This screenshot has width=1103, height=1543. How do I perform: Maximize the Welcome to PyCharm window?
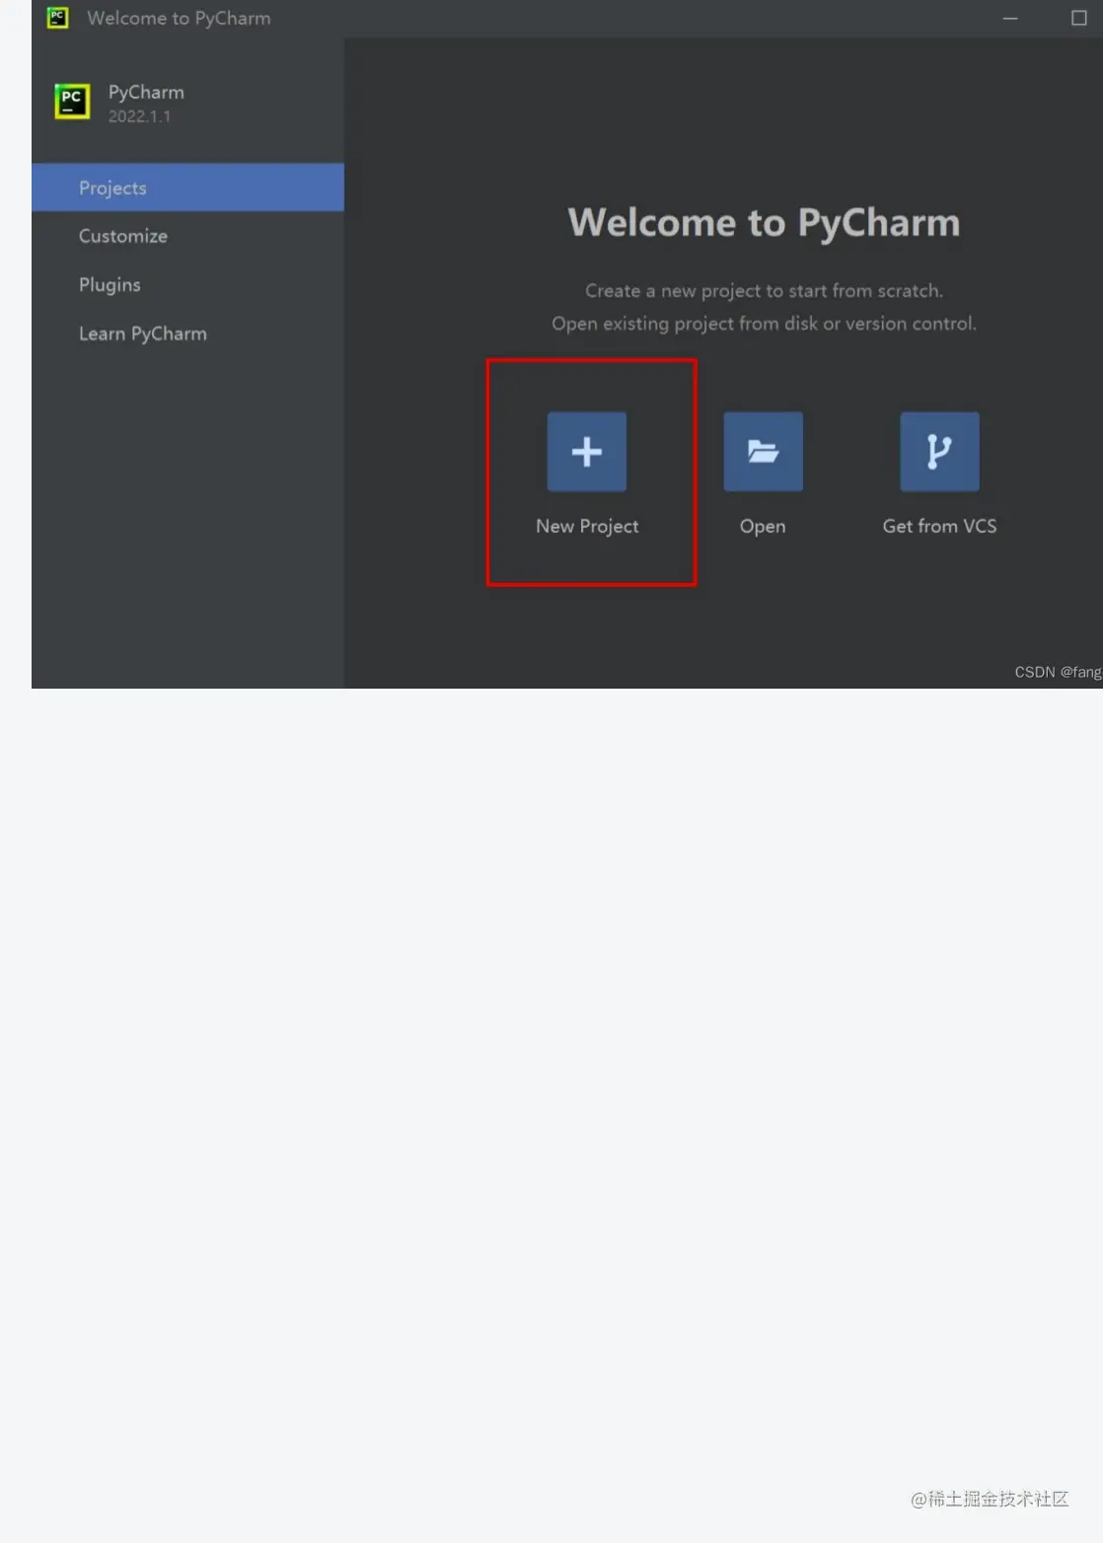1079,18
